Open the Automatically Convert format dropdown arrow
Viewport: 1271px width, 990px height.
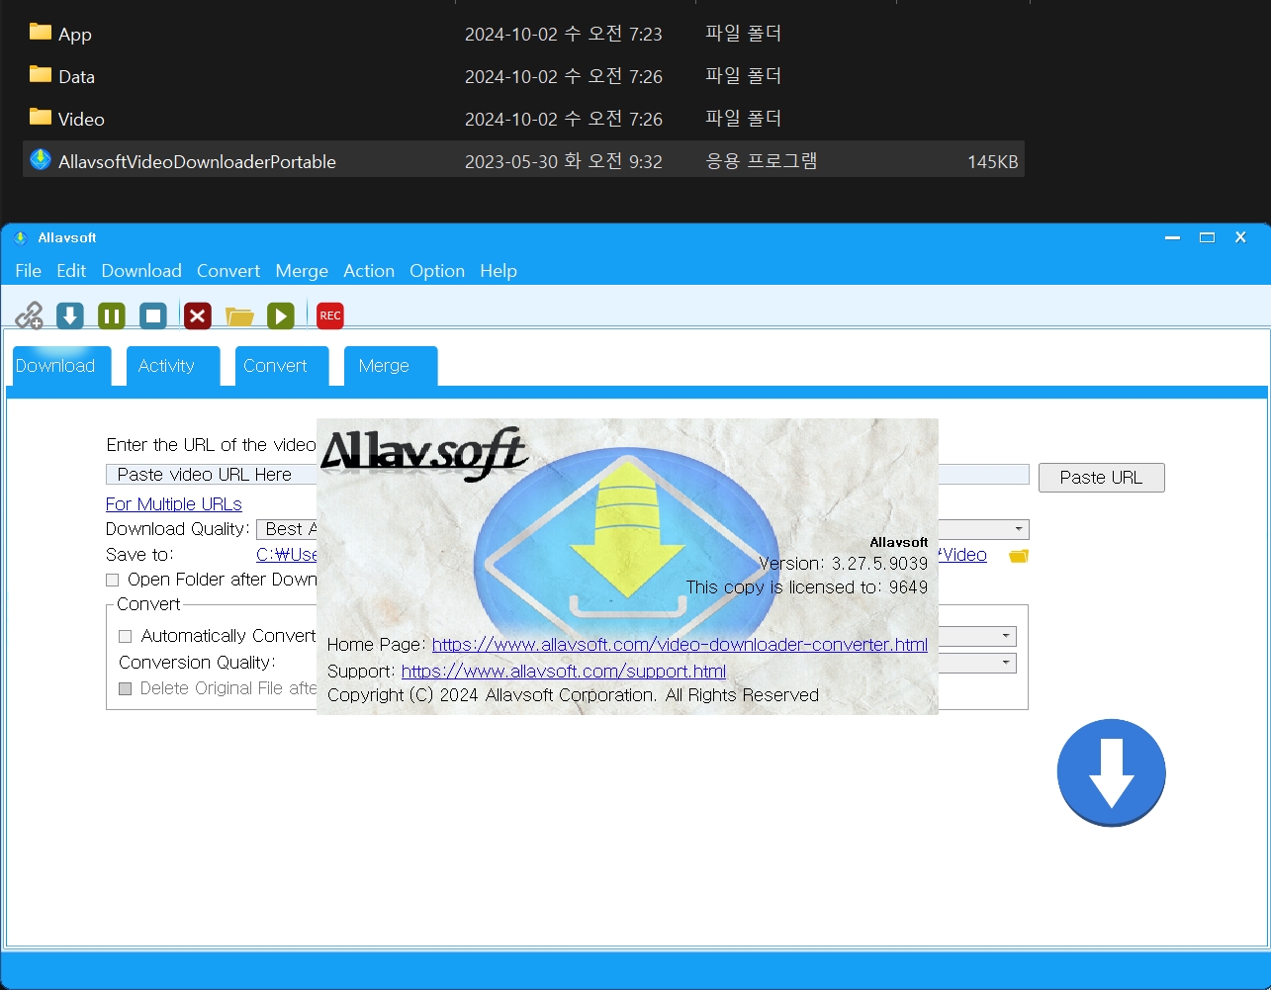[x=1006, y=636]
